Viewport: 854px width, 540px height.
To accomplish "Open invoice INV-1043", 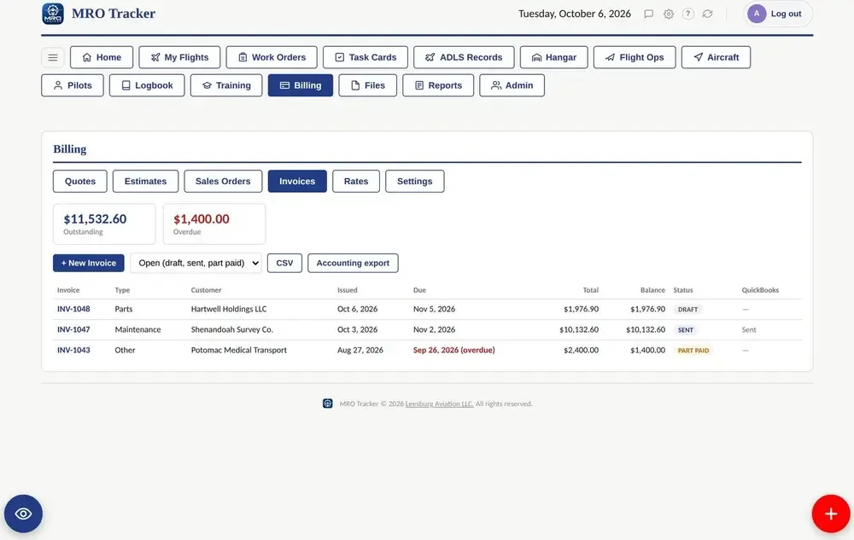I will [x=73, y=351].
